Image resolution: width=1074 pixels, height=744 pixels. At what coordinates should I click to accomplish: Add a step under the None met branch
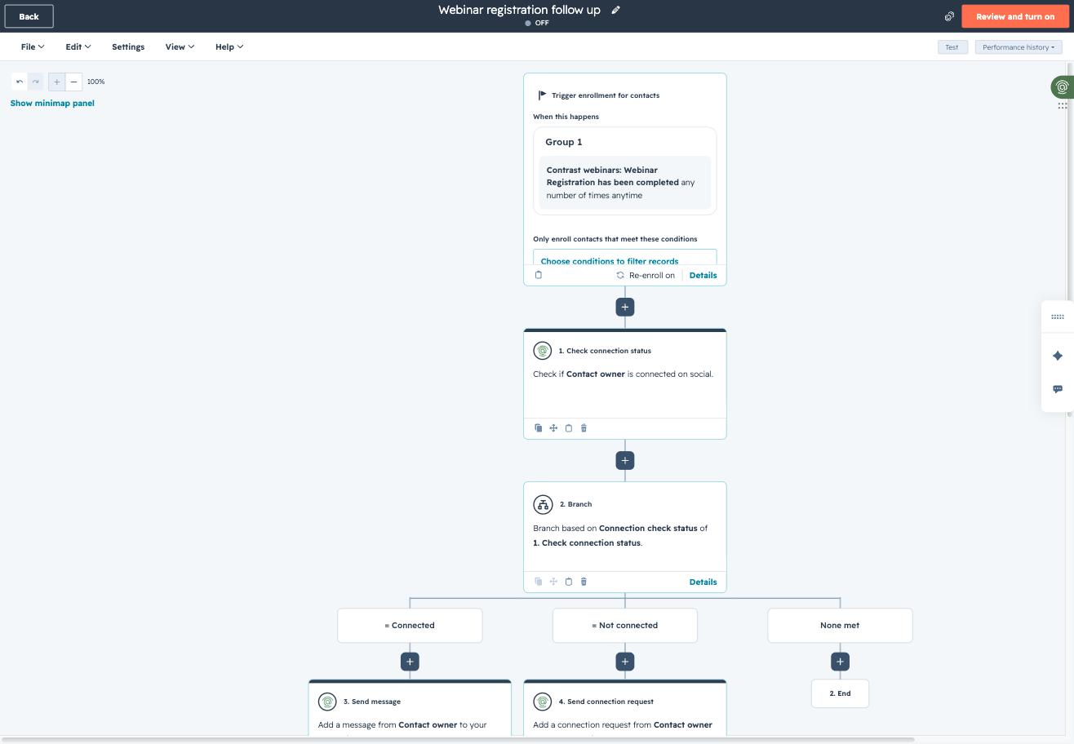point(840,662)
